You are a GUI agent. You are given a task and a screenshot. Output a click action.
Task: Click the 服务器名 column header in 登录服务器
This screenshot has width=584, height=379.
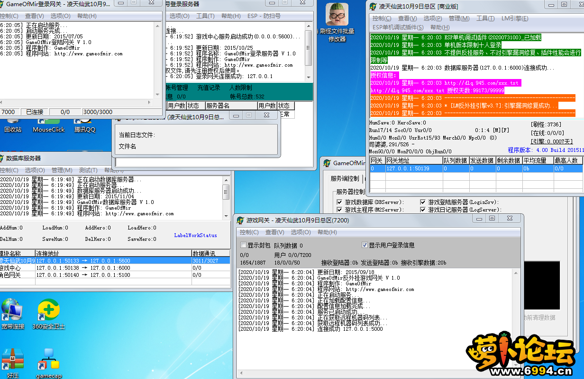[231, 106]
